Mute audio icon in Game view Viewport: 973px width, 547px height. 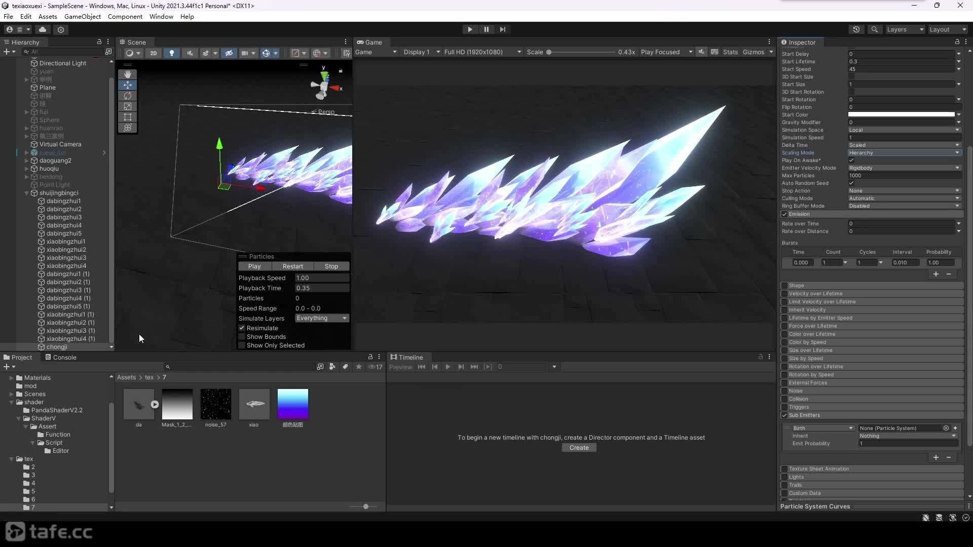tap(701, 52)
